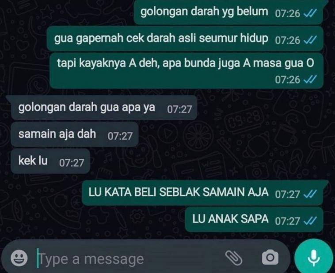The image size is (335, 273).
Task: Select message 'golongan darah yg belum'
Action: (x=228, y=12)
